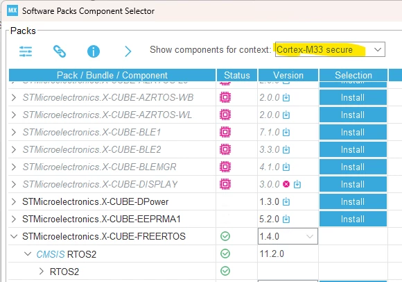The width and height of the screenshot is (402, 282).
Task: Click the green check status for RTOS2 component
Action: (225, 271)
